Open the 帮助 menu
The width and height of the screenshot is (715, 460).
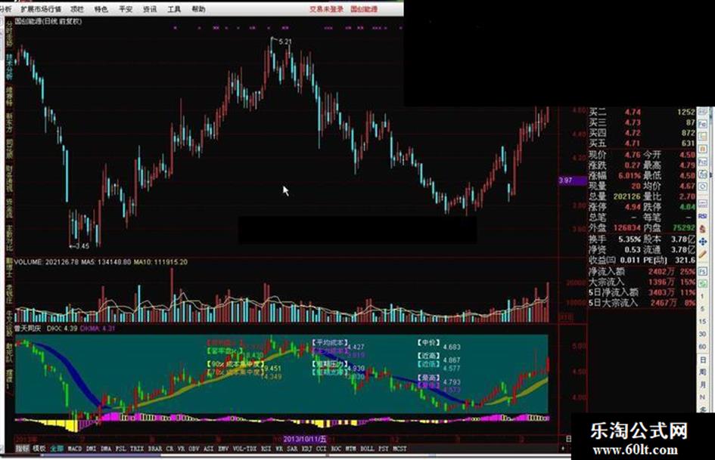198,9
